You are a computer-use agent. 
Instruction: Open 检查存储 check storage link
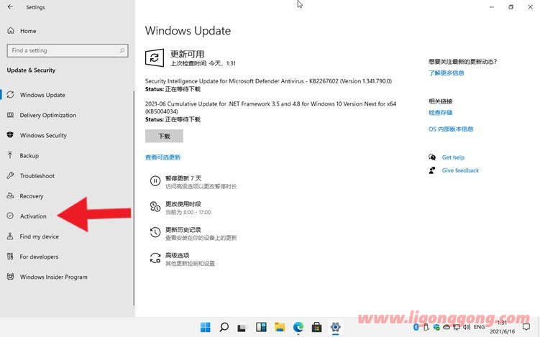point(441,113)
